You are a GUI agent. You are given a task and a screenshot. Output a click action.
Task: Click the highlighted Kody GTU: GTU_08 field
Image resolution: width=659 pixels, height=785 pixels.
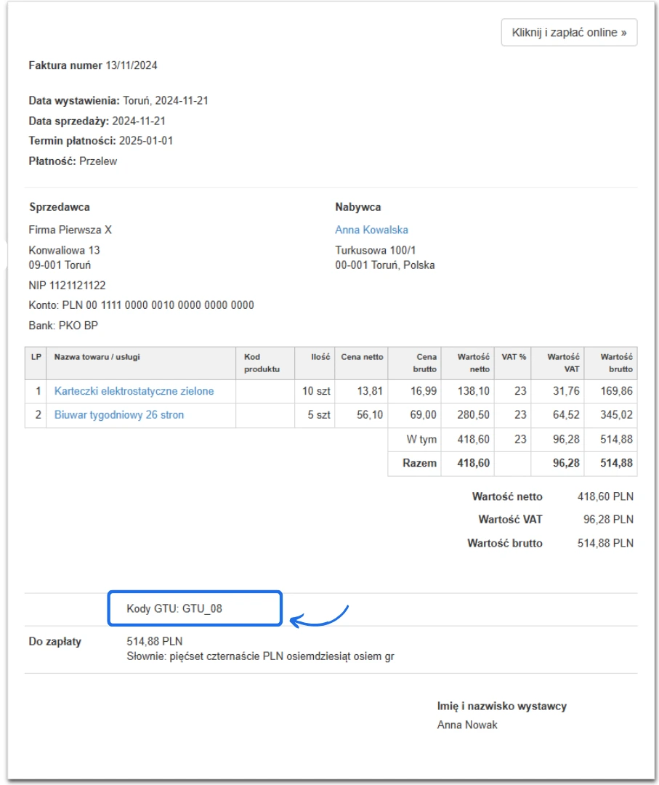tap(194, 608)
